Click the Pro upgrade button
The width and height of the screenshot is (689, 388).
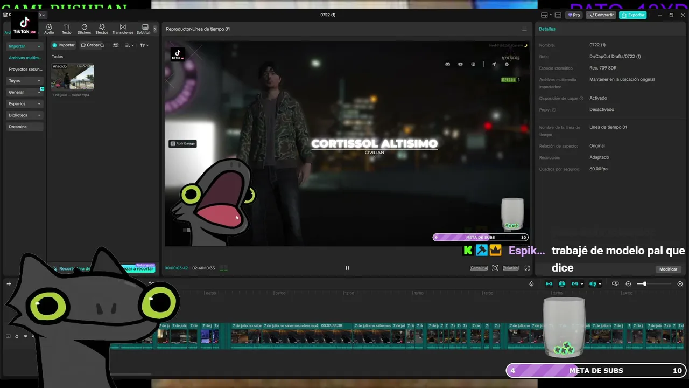[574, 15]
